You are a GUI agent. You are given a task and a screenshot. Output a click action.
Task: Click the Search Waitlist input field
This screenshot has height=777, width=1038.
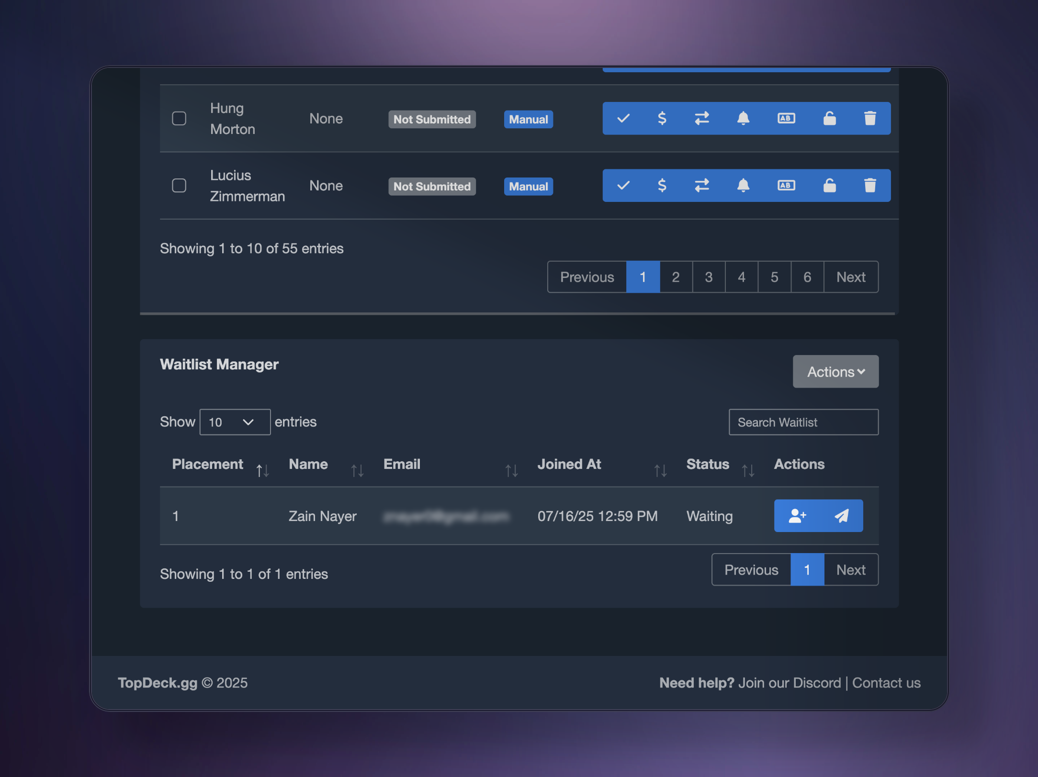[803, 422]
